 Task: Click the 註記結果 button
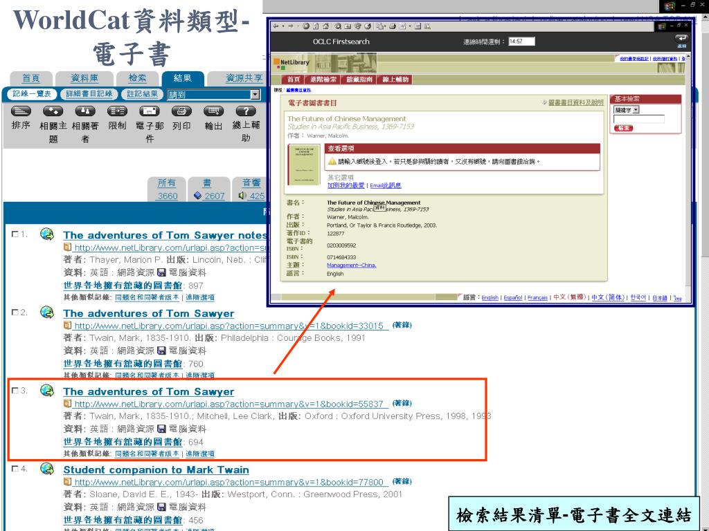coord(142,94)
